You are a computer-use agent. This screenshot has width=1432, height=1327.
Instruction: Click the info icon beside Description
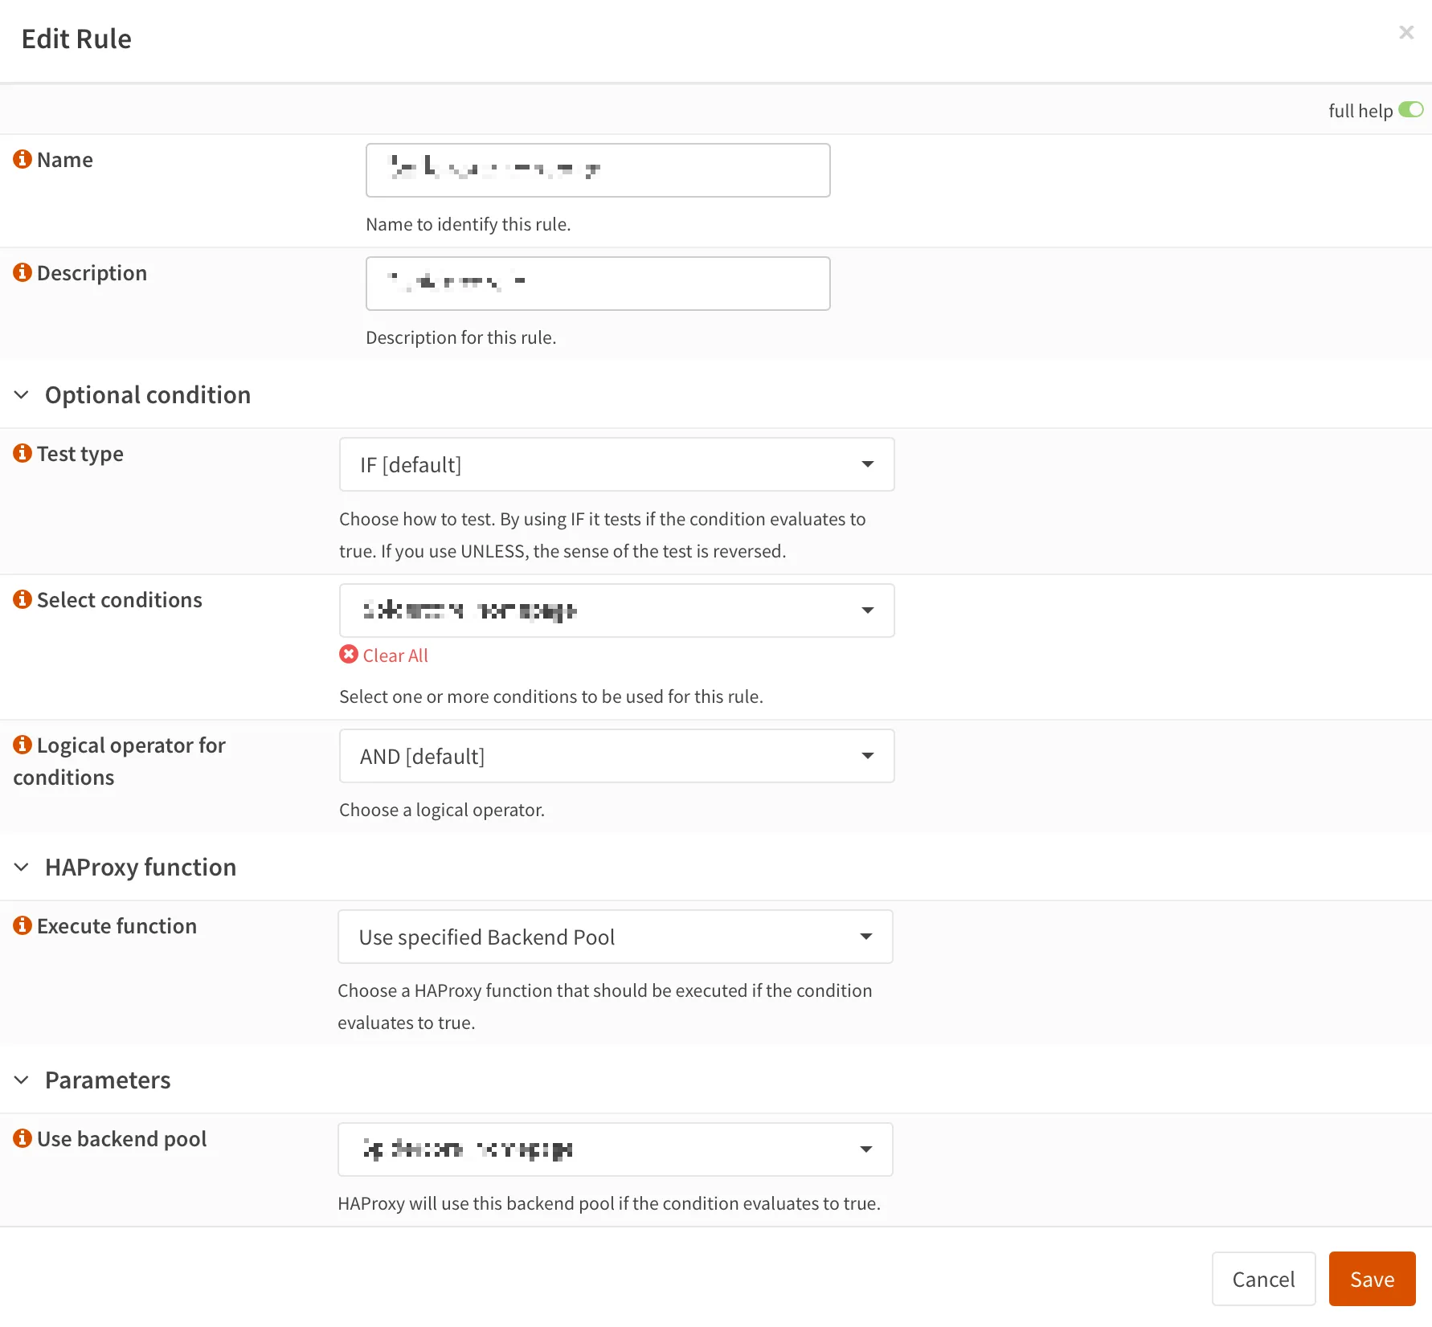pyautogui.click(x=23, y=272)
